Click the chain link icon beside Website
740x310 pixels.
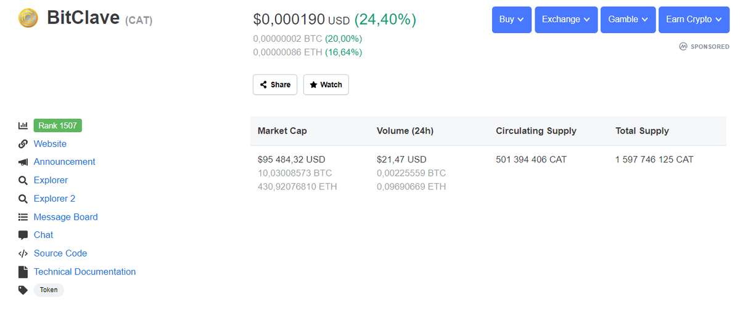(x=23, y=144)
